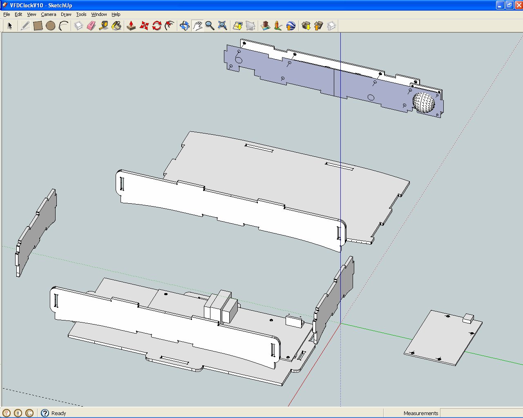Open the Window menu

pyautogui.click(x=99, y=14)
